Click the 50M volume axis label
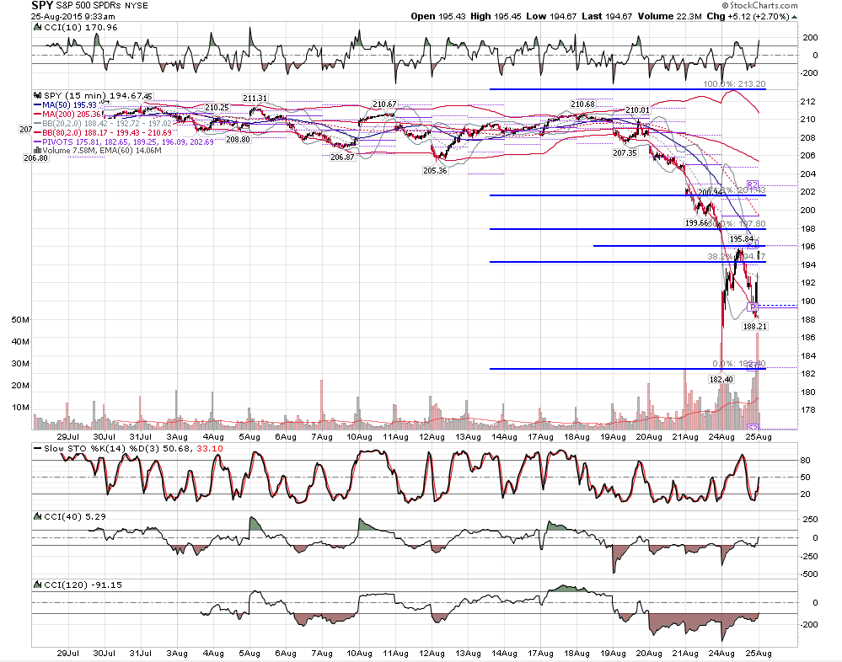The image size is (842, 662). tap(20, 320)
